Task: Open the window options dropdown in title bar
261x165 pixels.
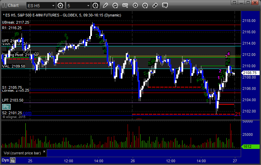Action: click(235, 2)
